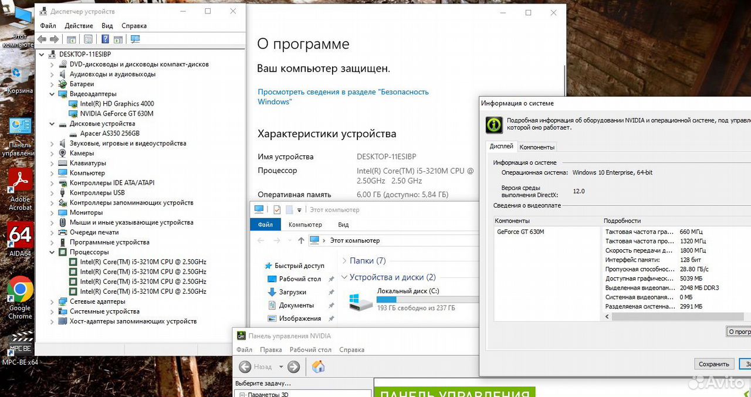This screenshot has width=751, height=397.
Task: Open the Explorer quick access toolbar dropdown
Action: pyautogui.click(x=299, y=210)
